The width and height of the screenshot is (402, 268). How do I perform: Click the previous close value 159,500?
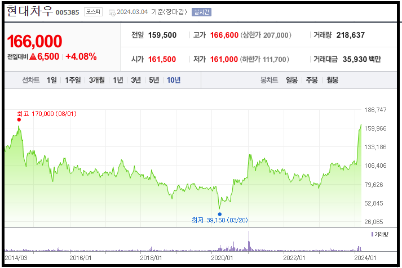pyautogui.click(x=162, y=35)
